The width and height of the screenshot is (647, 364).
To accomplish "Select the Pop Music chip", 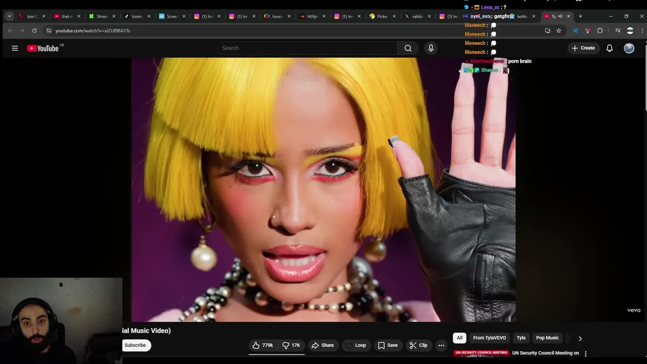I will point(547,338).
